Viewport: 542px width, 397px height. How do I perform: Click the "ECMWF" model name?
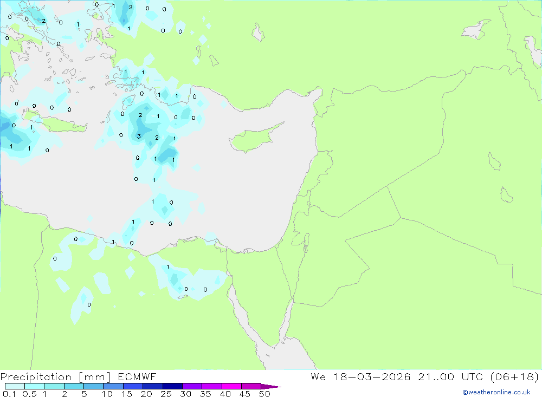coord(137,376)
